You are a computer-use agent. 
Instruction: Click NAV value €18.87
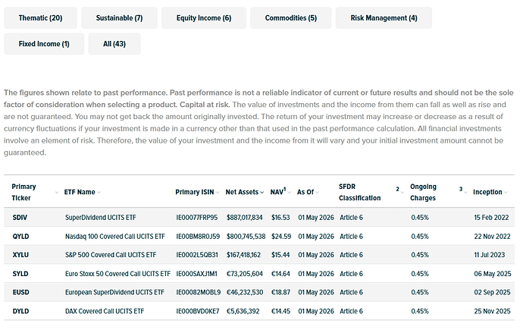pyautogui.click(x=280, y=292)
